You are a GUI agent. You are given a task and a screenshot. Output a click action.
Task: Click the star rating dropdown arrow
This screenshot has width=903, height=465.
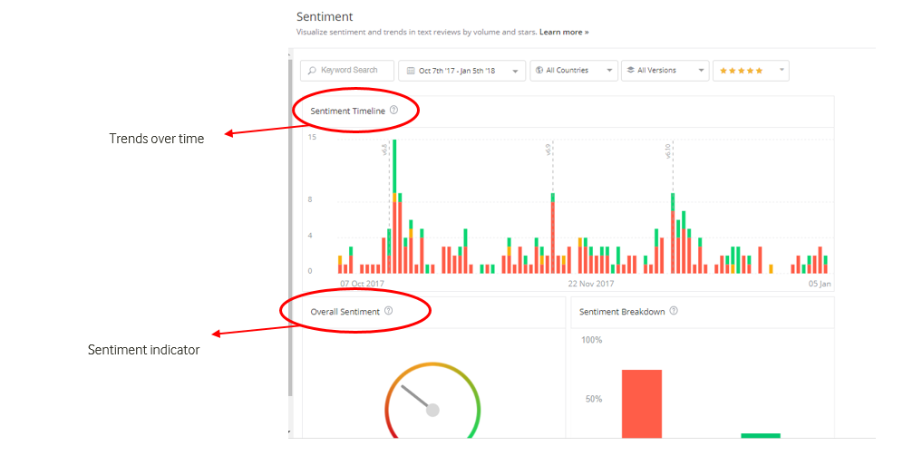point(782,70)
